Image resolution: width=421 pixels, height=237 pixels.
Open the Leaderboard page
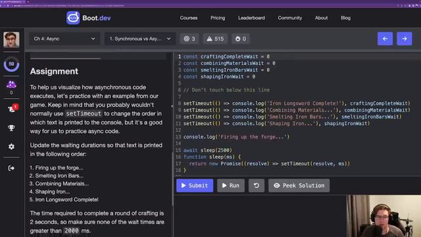pos(251,18)
